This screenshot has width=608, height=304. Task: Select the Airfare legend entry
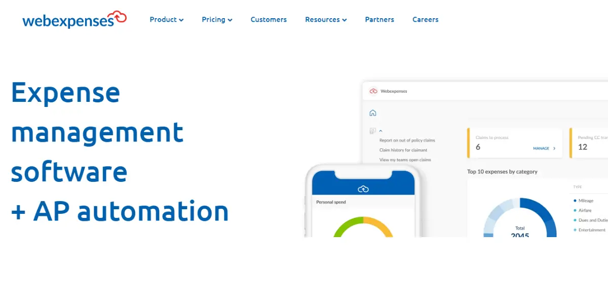point(582,210)
